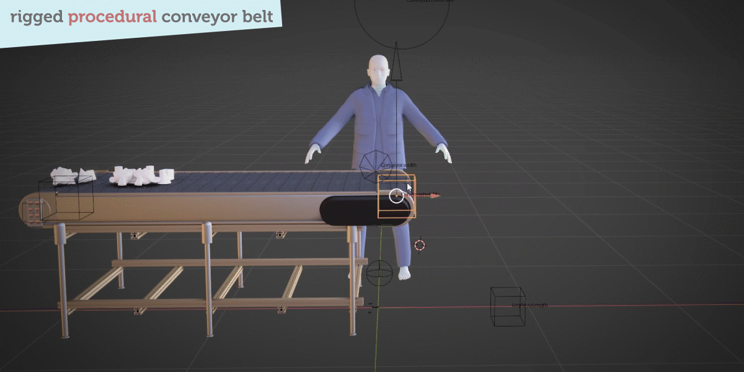Select the orange highlighted cube empty
The image size is (744, 372).
[x=397, y=197]
